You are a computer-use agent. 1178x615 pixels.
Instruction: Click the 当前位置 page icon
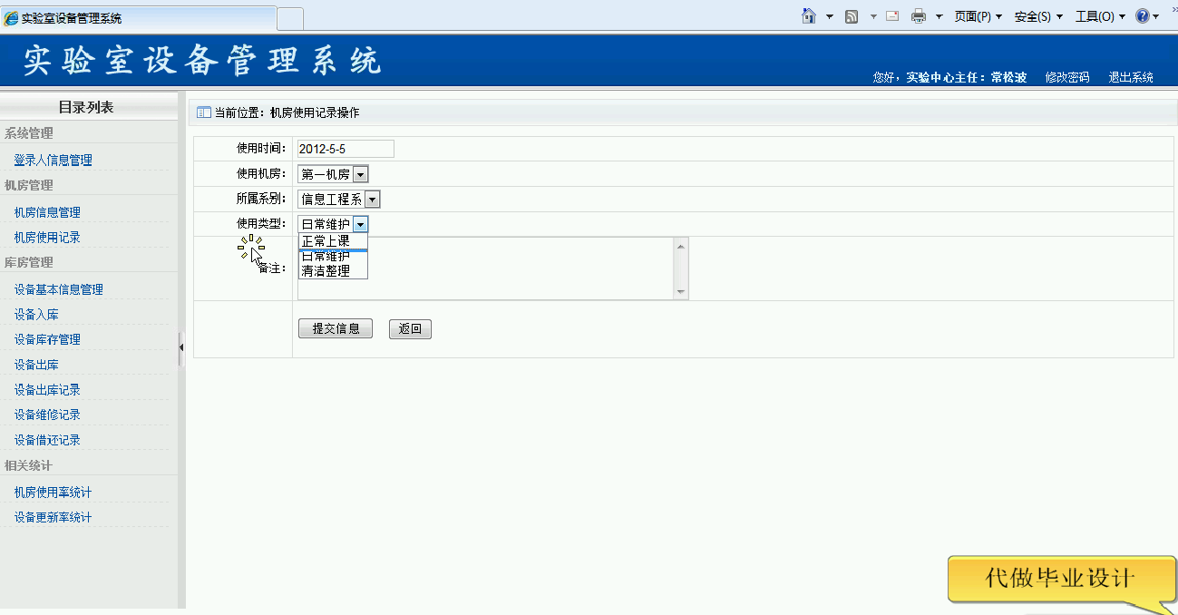pos(204,113)
